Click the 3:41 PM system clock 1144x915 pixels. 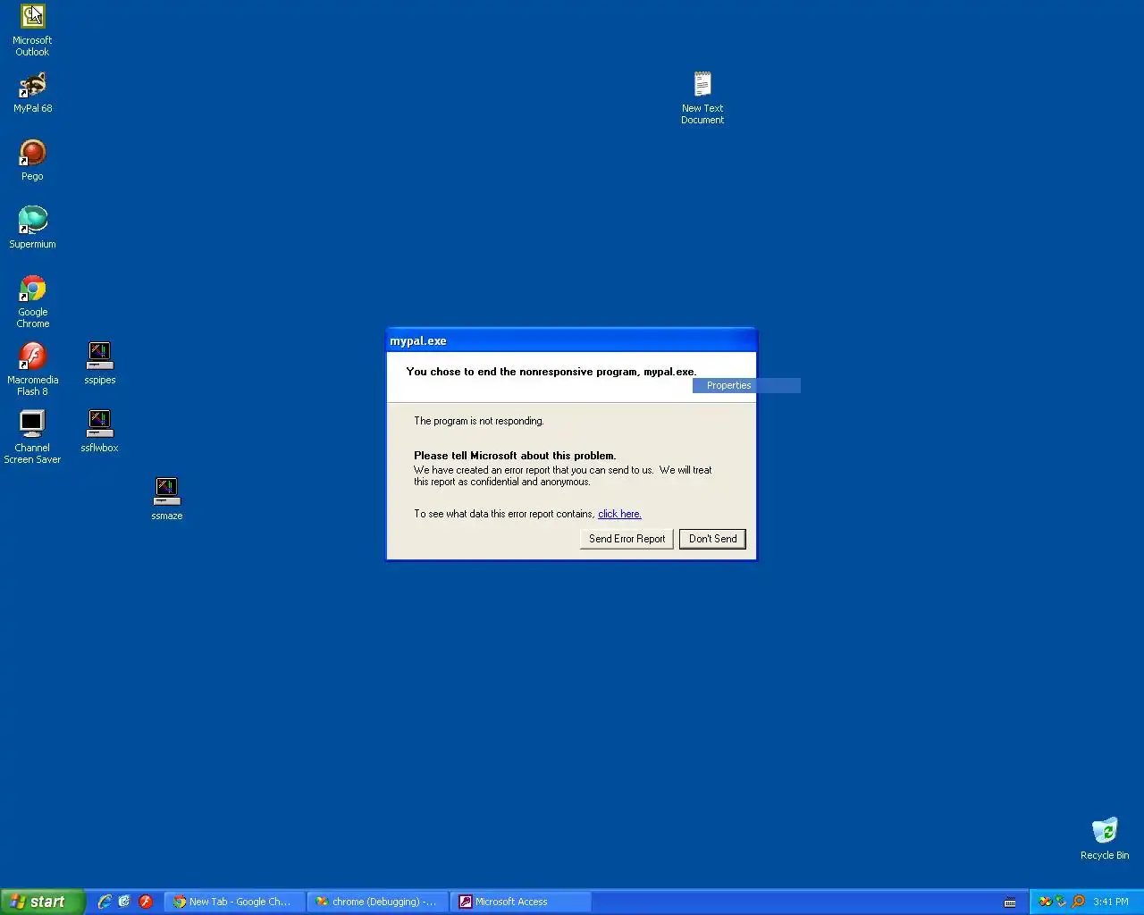1111,902
